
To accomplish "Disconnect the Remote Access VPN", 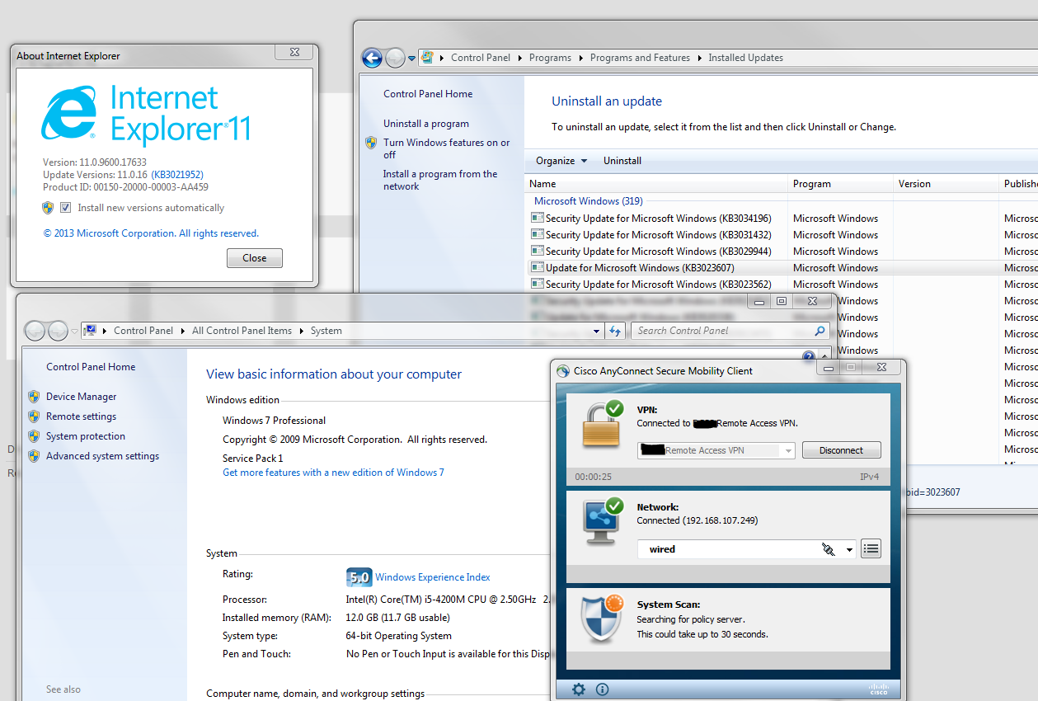I will (841, 450).
